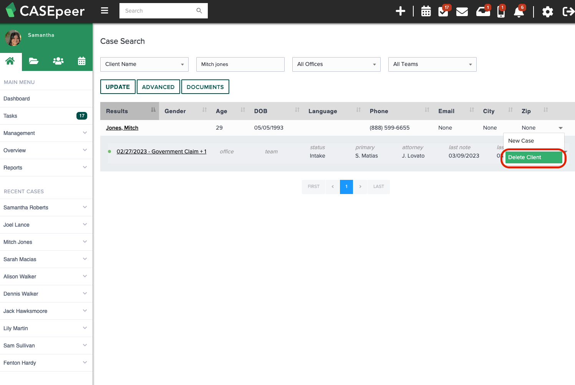The height and width of the screenshot is (385, 575).
Task: Toggle the Jones, Mitch row dropdown arrow
Action: [560, 128]
